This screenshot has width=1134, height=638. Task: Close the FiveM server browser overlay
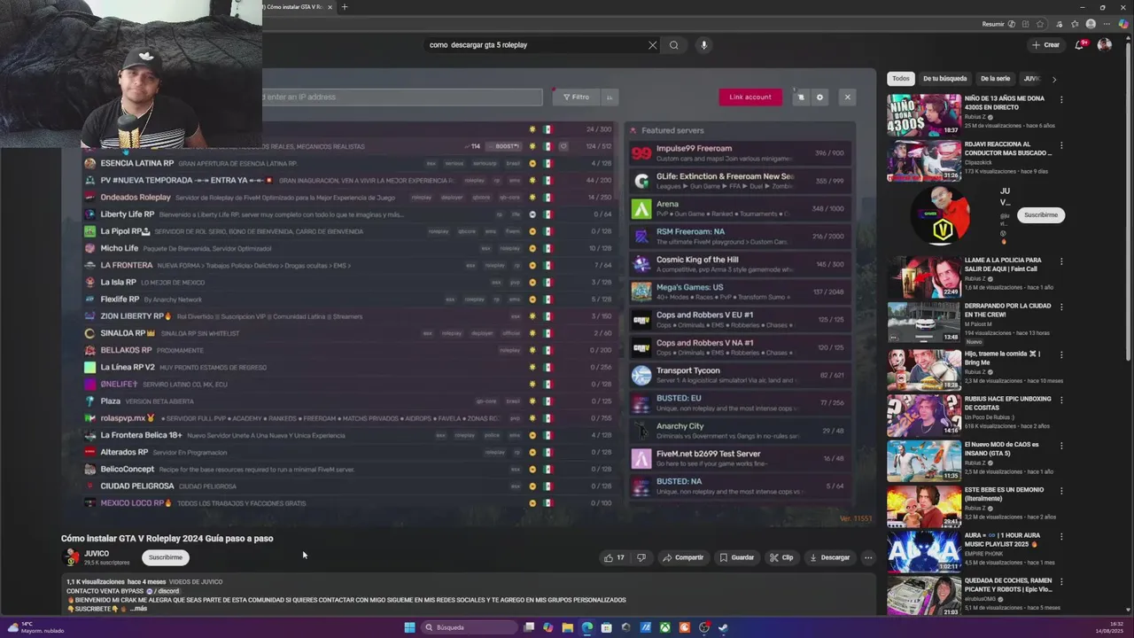click(x=847, y=97)
